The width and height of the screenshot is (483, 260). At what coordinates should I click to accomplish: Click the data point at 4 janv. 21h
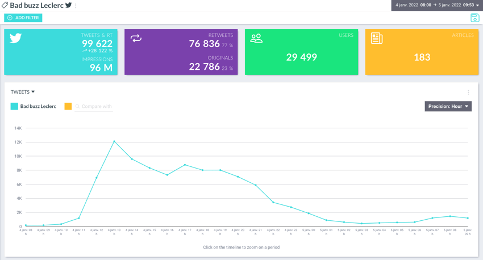[x=256, y=185]
